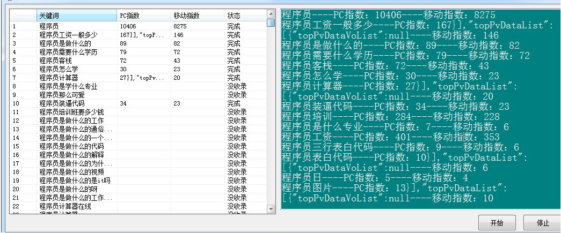Click the 程序员怎么学 keyword cell
This screenshot has width=561, height=233.
(59, 69)
